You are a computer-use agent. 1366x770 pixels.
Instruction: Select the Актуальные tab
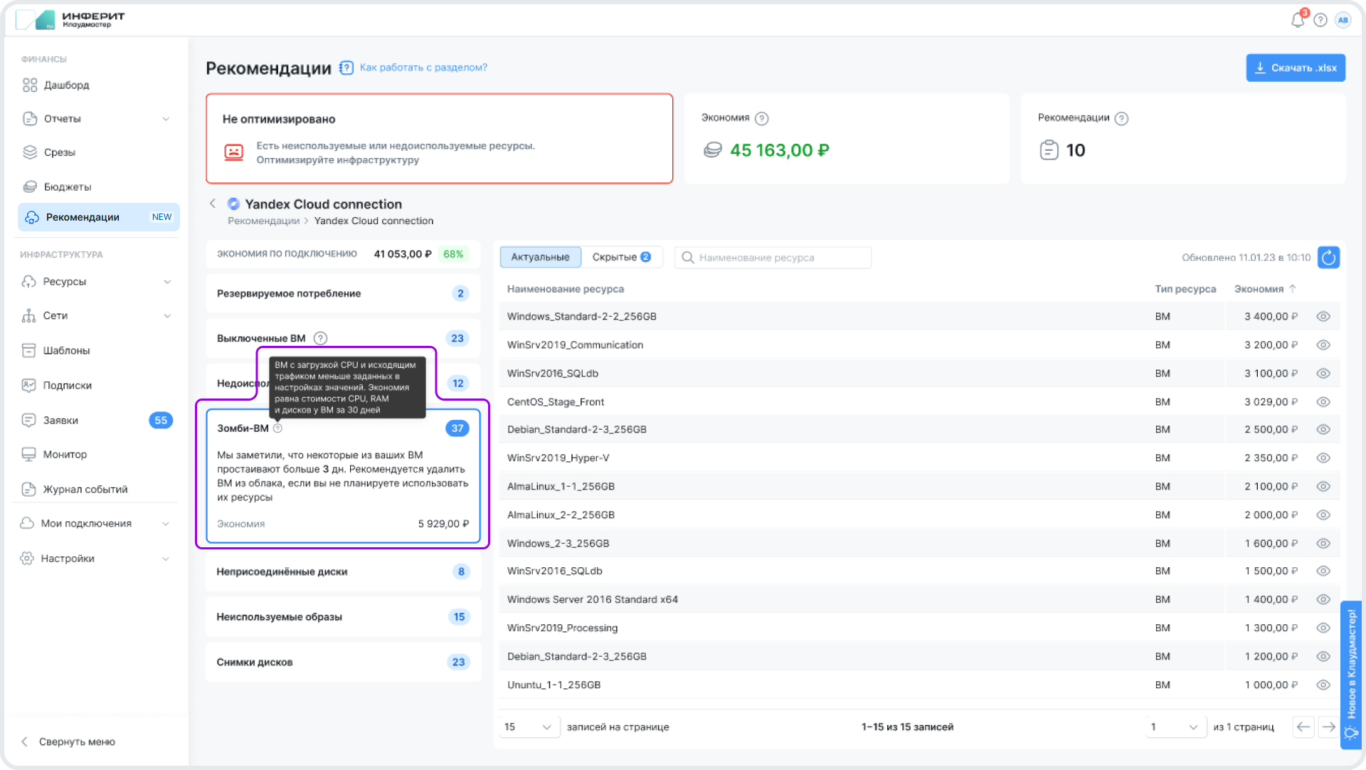pos(540,257)
